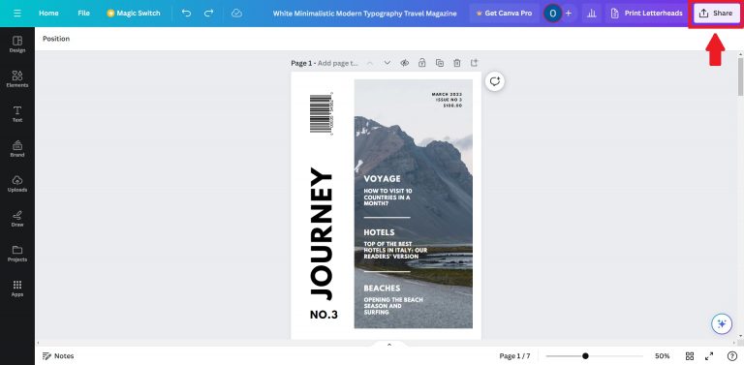The width and height of the screenshot is (744, 365).
Task: Edit the design title text
Action: pyautogui.click(x=364, y=14)
